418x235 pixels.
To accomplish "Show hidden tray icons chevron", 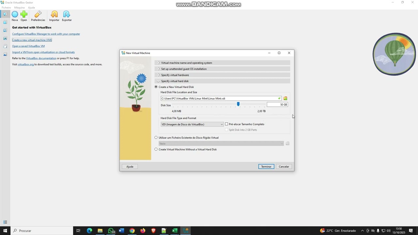I will tap(362, 231).
